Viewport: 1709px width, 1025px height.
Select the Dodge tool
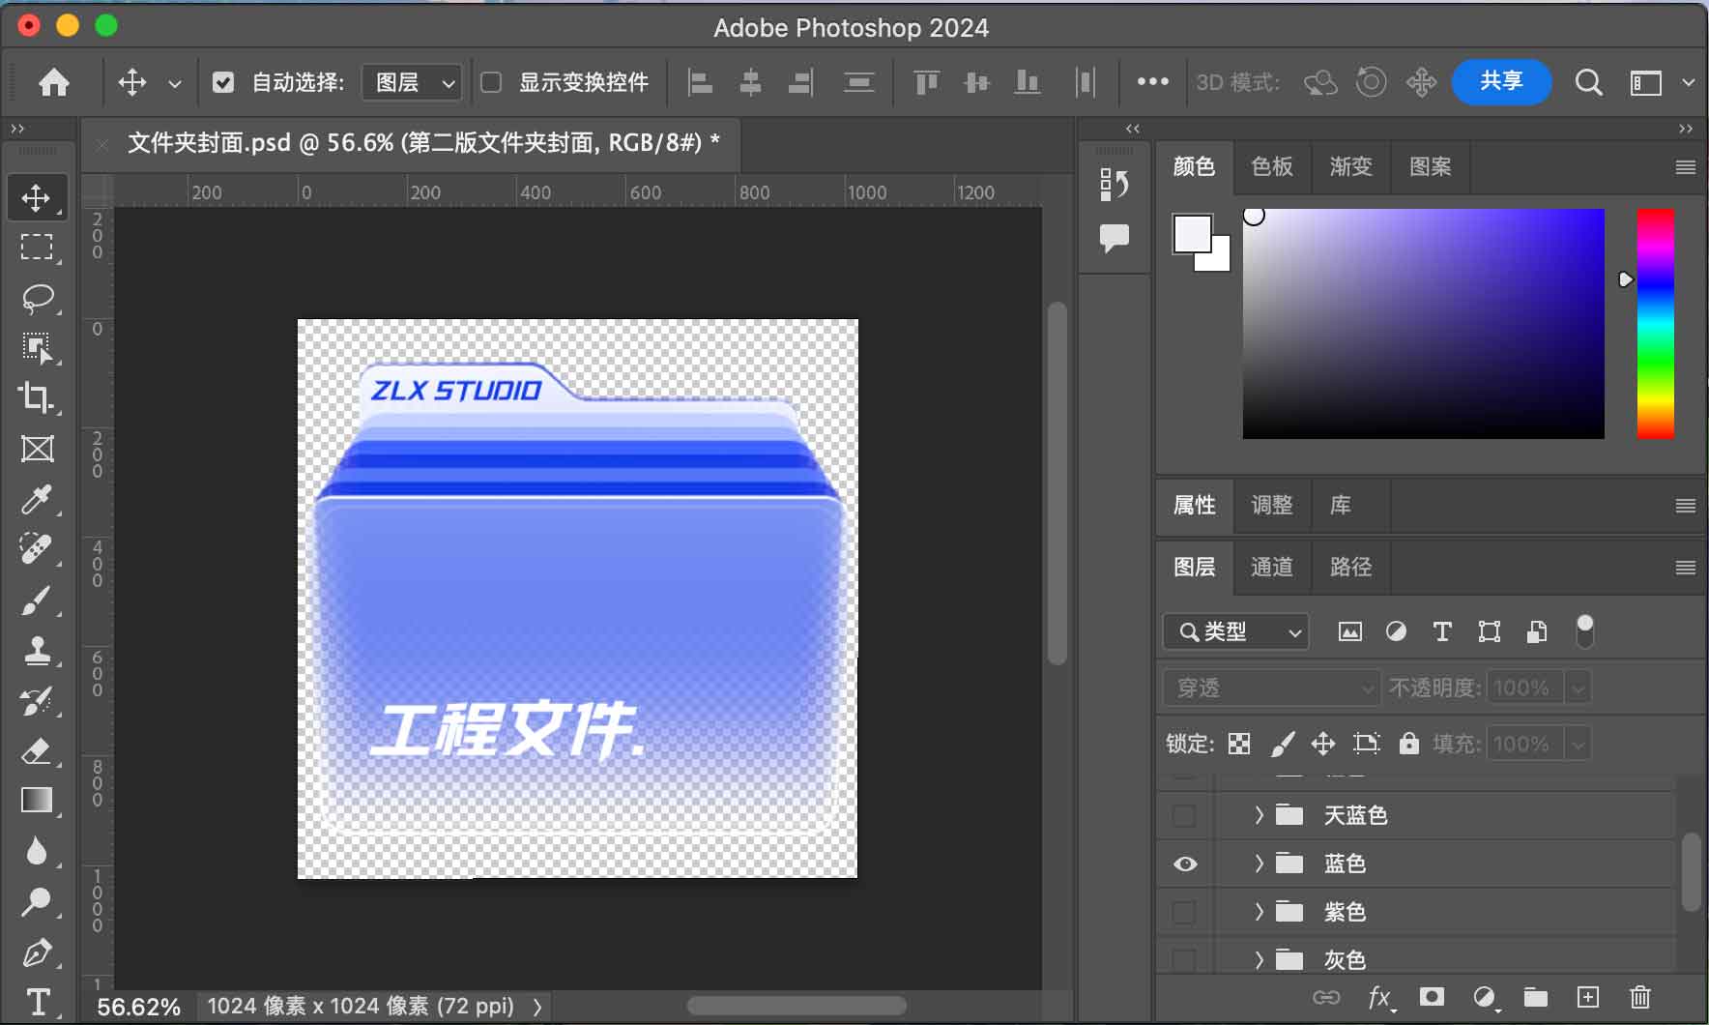(37, 902)
